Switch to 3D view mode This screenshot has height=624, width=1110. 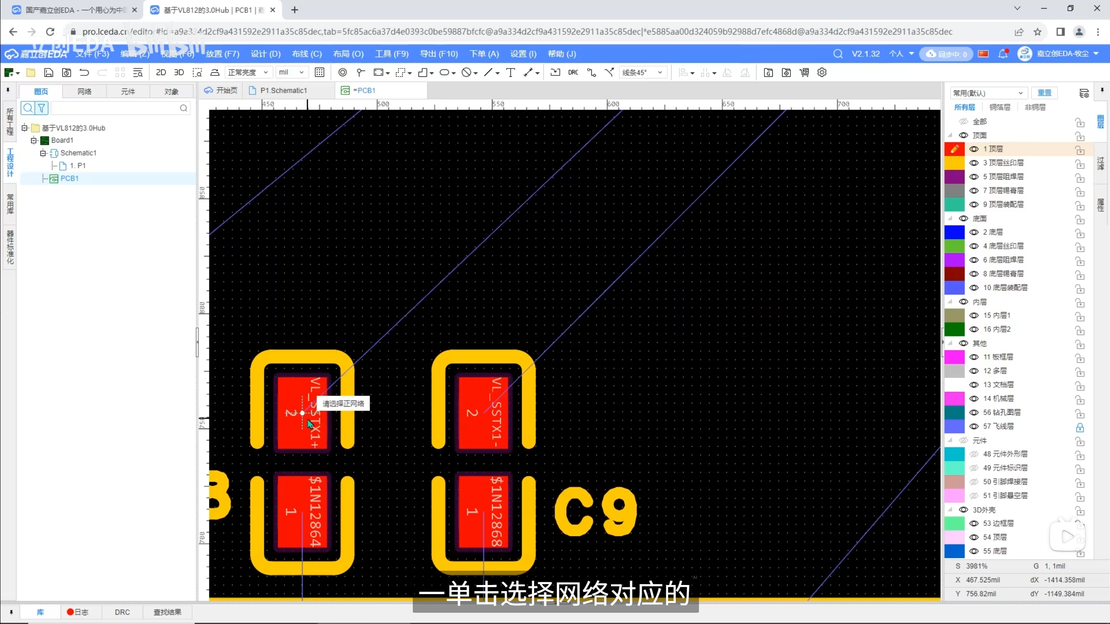179,72
